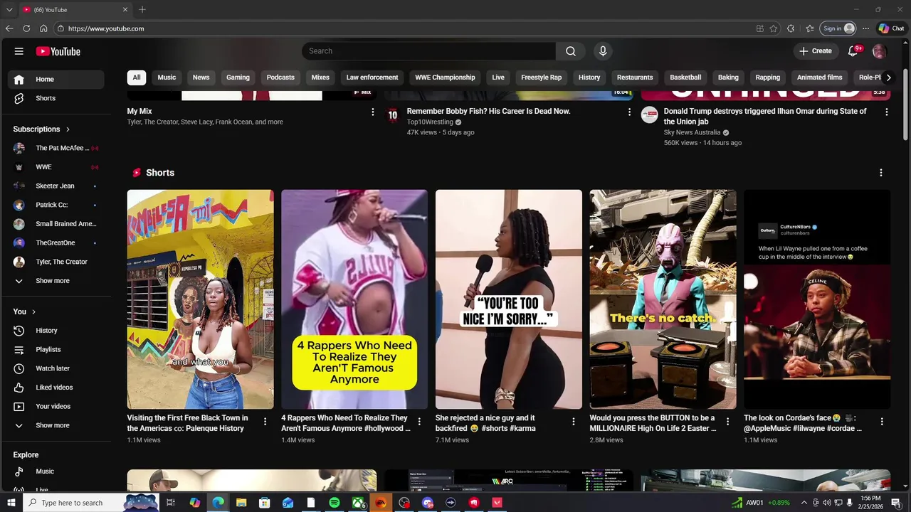Open the Windows Start menu

click(x=11, y=503)
